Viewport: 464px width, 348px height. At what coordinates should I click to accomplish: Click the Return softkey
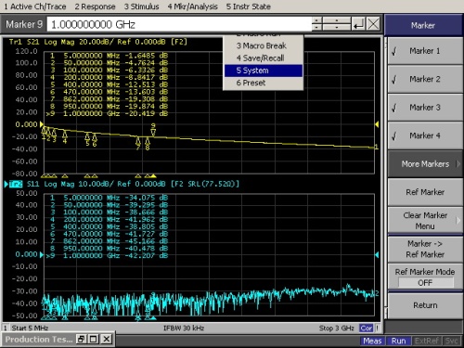(x=425, y=305)
